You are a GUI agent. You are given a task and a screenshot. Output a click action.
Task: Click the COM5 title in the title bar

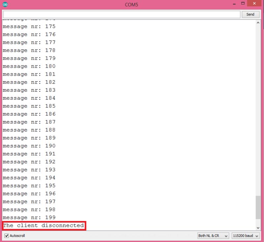coord(131,4)
